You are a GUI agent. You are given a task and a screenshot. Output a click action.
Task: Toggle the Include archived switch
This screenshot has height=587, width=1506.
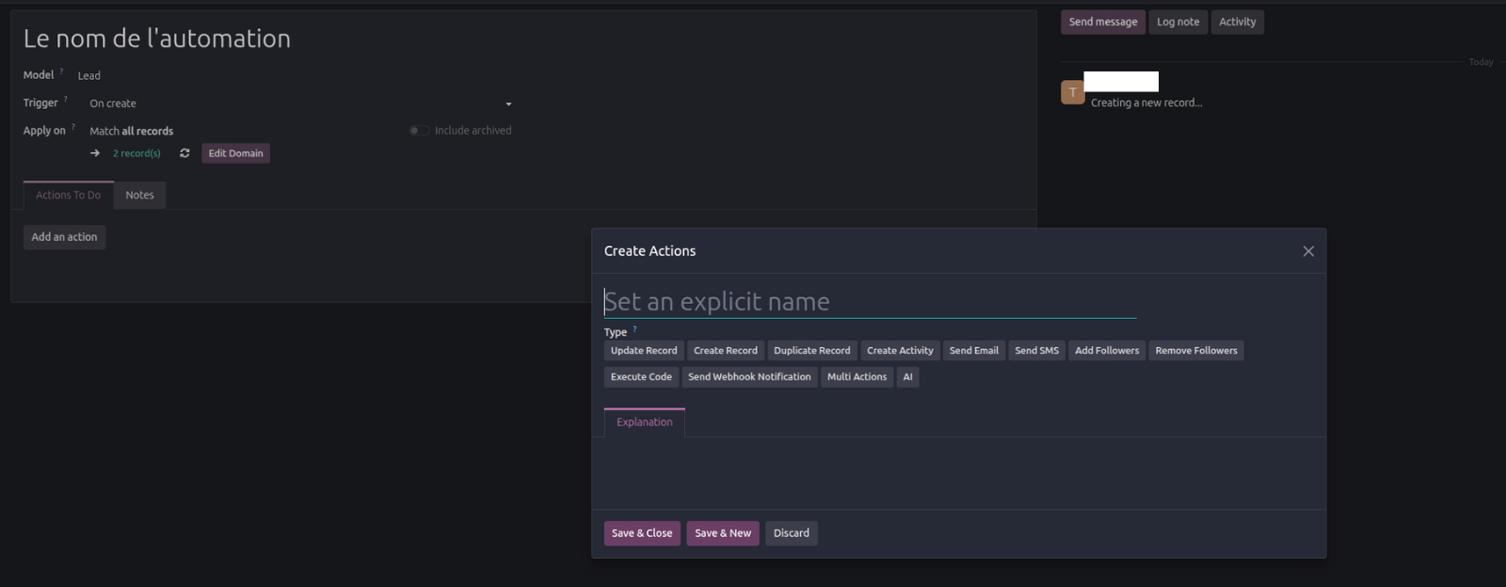click(419, 131)
